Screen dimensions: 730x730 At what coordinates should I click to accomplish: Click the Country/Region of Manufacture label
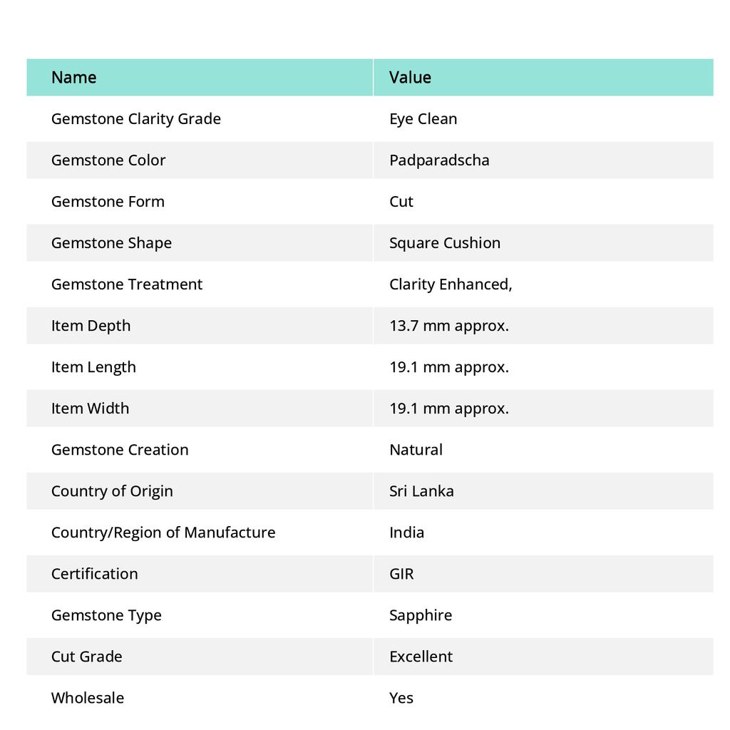point(163,533)
